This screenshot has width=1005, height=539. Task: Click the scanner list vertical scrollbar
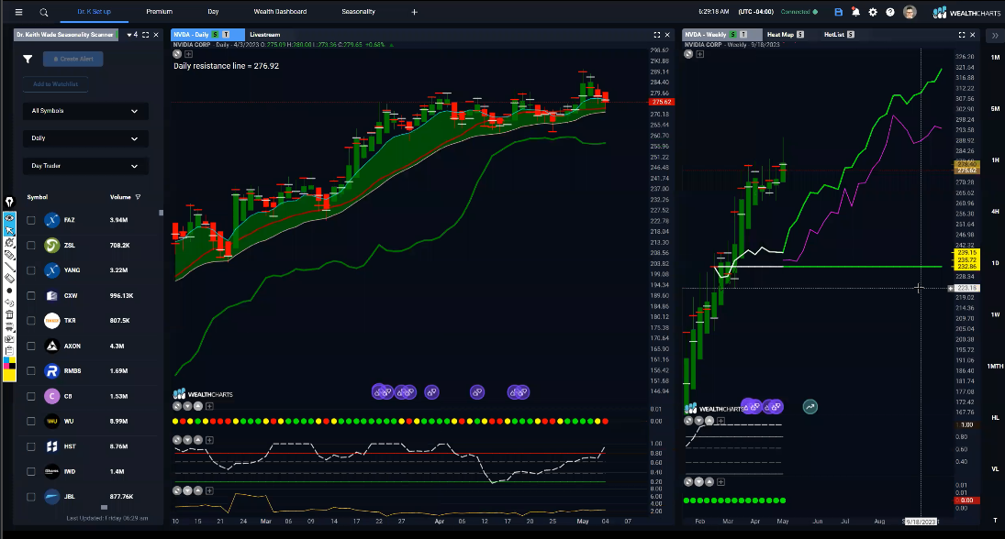tap(161, 213)
